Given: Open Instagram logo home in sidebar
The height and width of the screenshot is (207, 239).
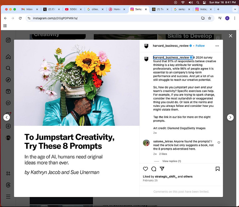Looking at the screenshot, I should pos(8,40).
